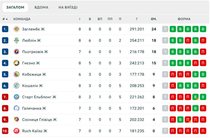This screenshot has height=138, width=210.
Task: Sort table by ОЧ. points column
Action: click(154, 19)
